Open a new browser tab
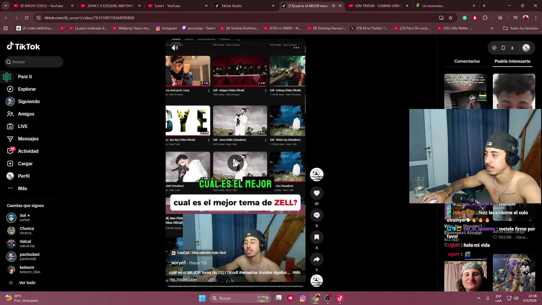The image size is (542, 305). 484,6
